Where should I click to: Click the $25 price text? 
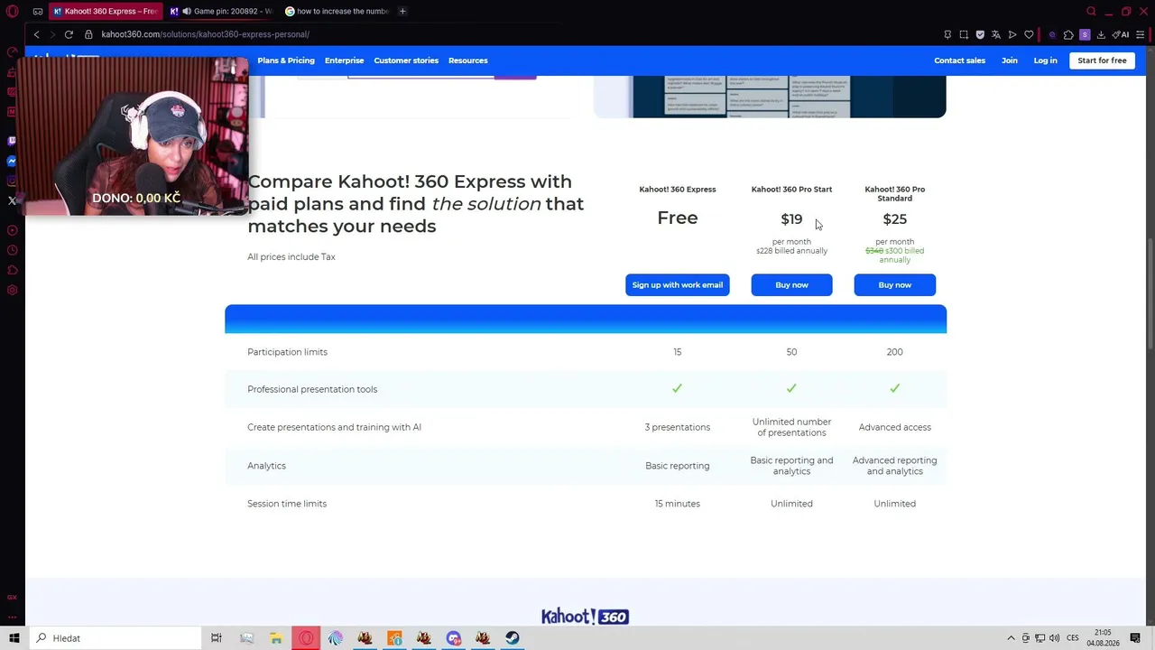coord(895,219)
